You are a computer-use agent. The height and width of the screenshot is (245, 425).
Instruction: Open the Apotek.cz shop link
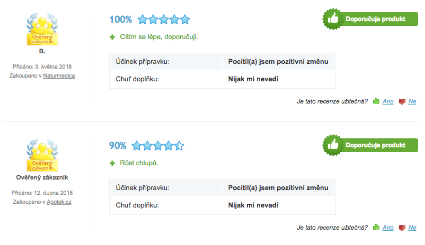[59, 202]
